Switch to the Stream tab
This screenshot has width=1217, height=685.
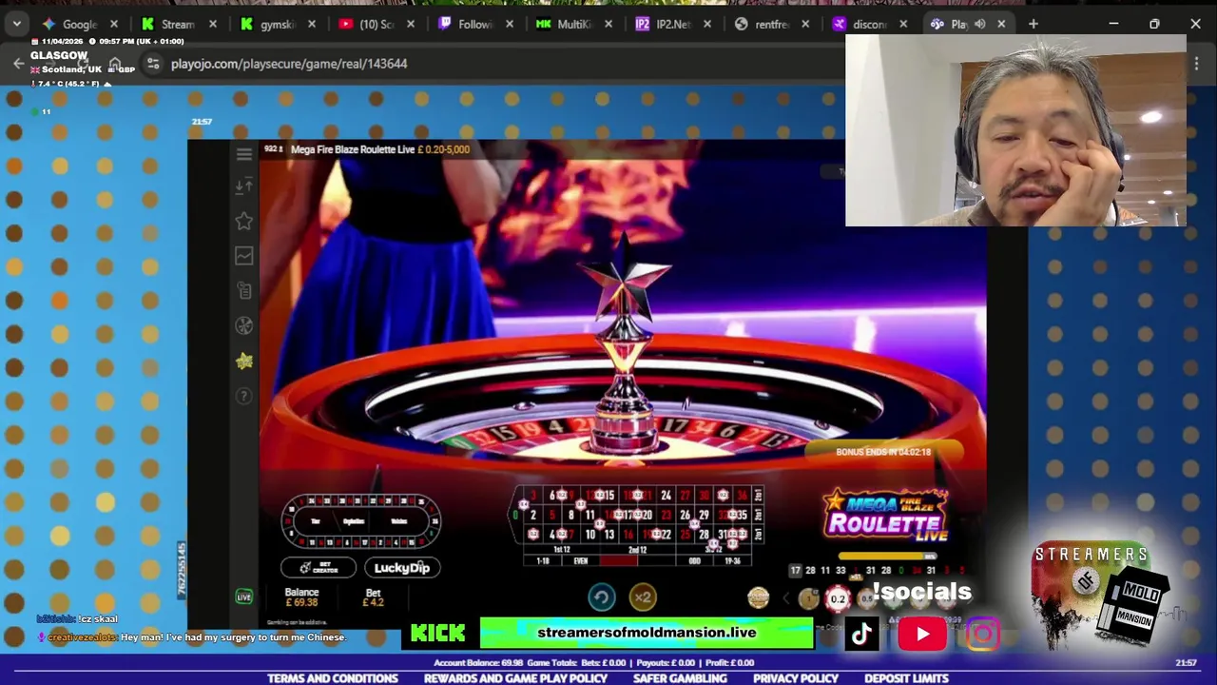tap(179, 24)
